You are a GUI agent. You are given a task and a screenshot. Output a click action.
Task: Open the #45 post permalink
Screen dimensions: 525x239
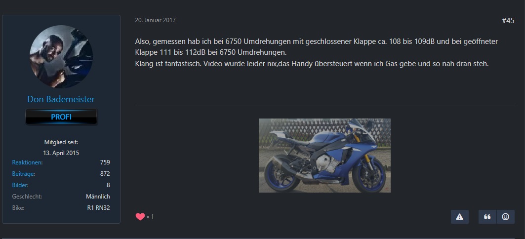[x=508, y=21]
